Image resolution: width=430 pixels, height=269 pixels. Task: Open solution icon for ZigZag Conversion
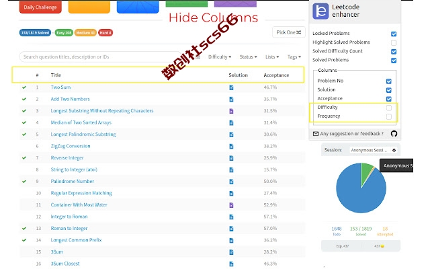[x=231, y=147]
